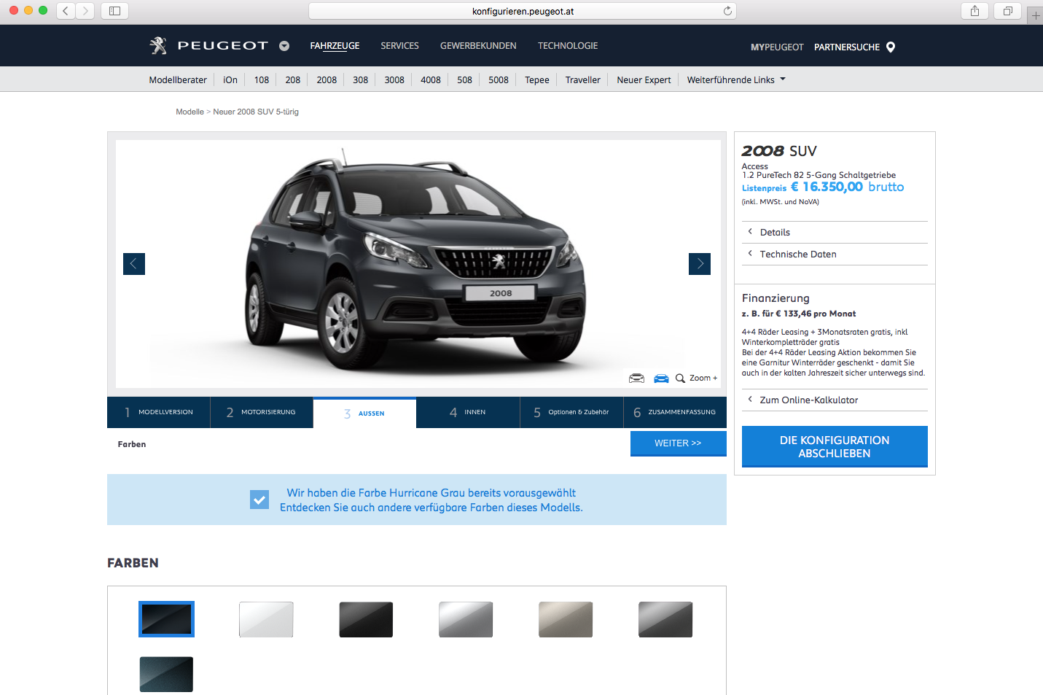Click Safari forward button

(x=85, y=11)
